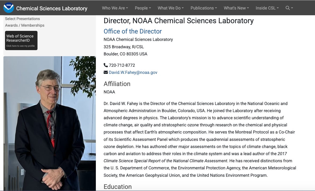Image resolution: width=315 pixels, height=191 pixels.
Task: Expand the Inside CSL menu
Action: [x=267, y=8]
